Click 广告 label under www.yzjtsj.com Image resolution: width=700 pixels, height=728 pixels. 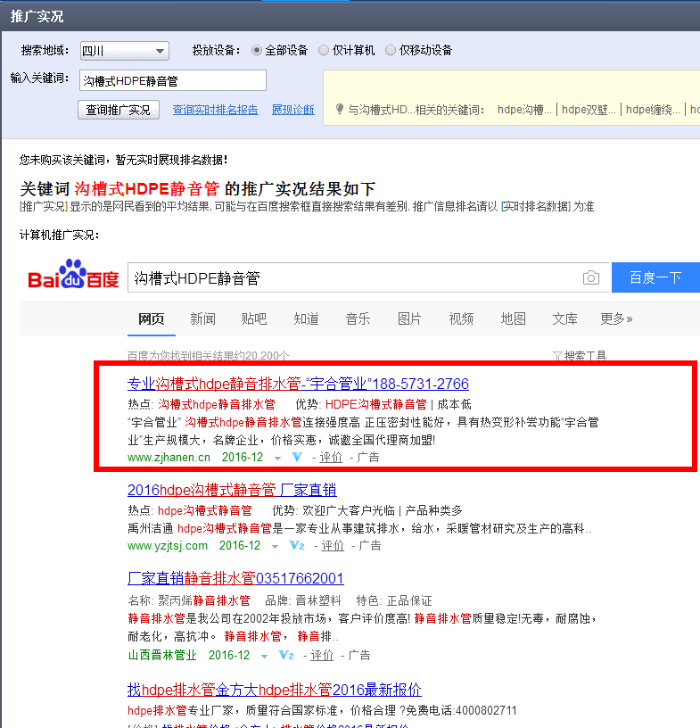coord(370,545)
